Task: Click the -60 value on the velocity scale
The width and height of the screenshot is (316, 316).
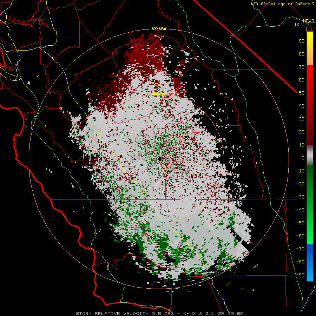Action: pos(300,236)
